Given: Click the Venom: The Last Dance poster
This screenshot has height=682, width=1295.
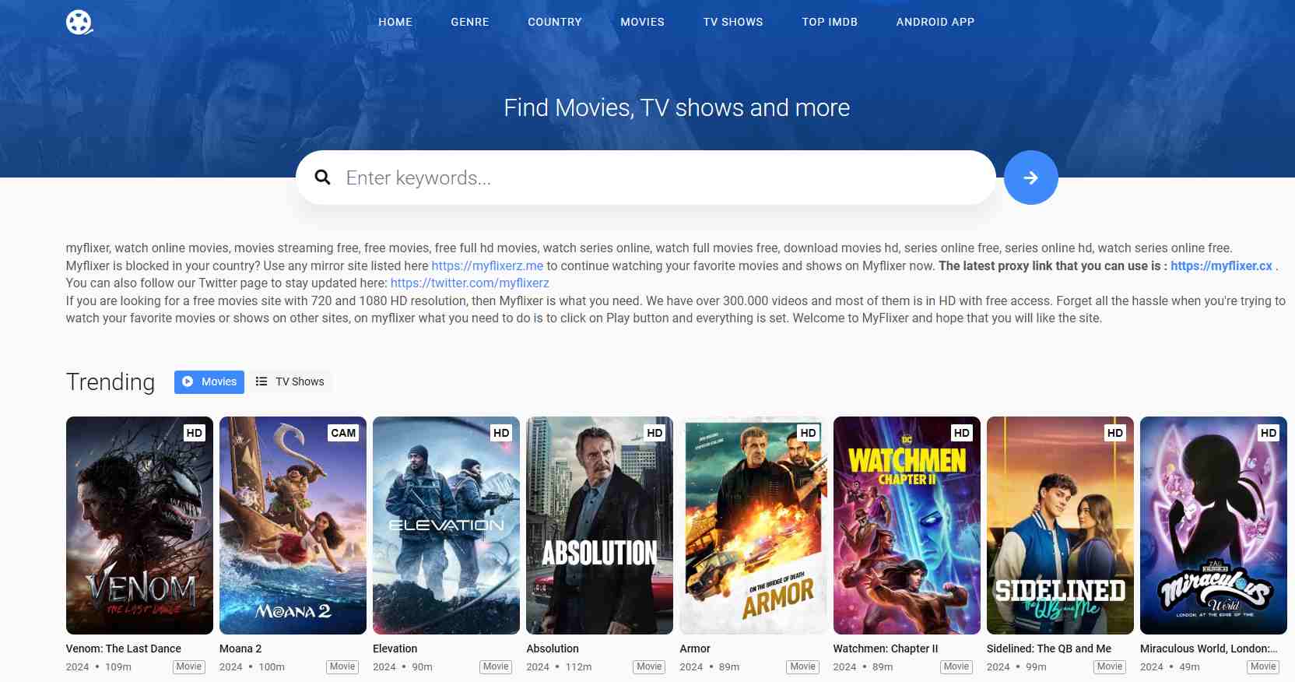Looking at the screenshot, I should [139, 526].
